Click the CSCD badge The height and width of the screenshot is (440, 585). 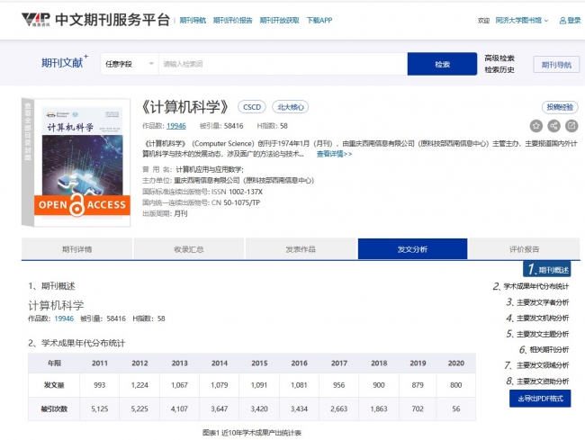pyautogui.click(x=252, y=107)
